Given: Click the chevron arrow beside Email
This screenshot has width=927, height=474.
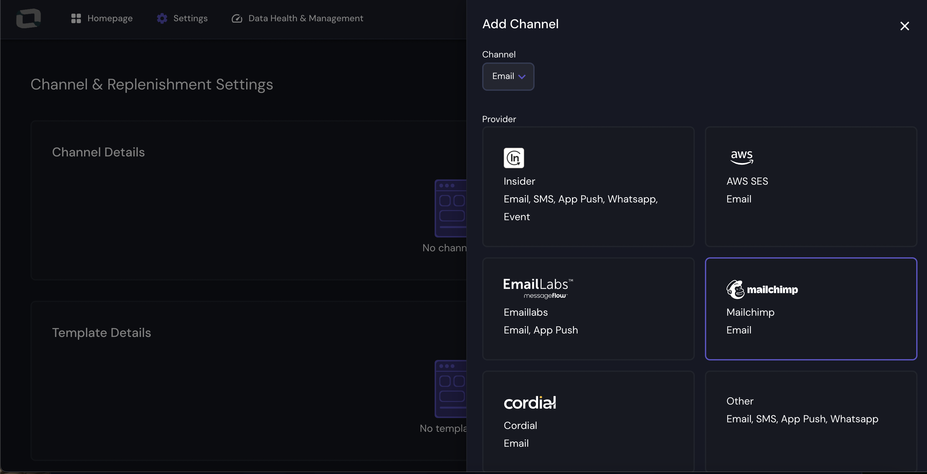Looking at the screenshot, I should tap(522, 77).
